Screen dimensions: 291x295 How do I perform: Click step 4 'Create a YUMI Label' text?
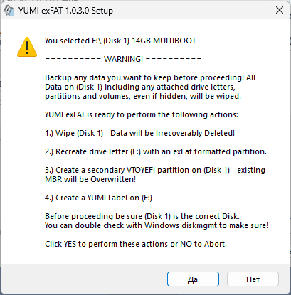(98, 198)
